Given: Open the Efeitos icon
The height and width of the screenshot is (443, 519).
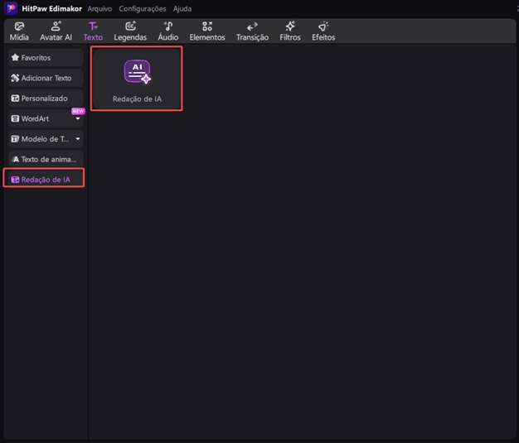Looking at the screenshot, I should click(x=323, y=27).
